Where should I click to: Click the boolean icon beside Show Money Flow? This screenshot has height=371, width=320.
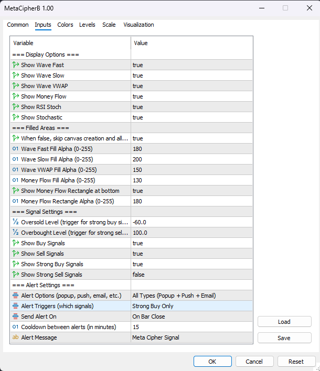click(x=16, y=96)
